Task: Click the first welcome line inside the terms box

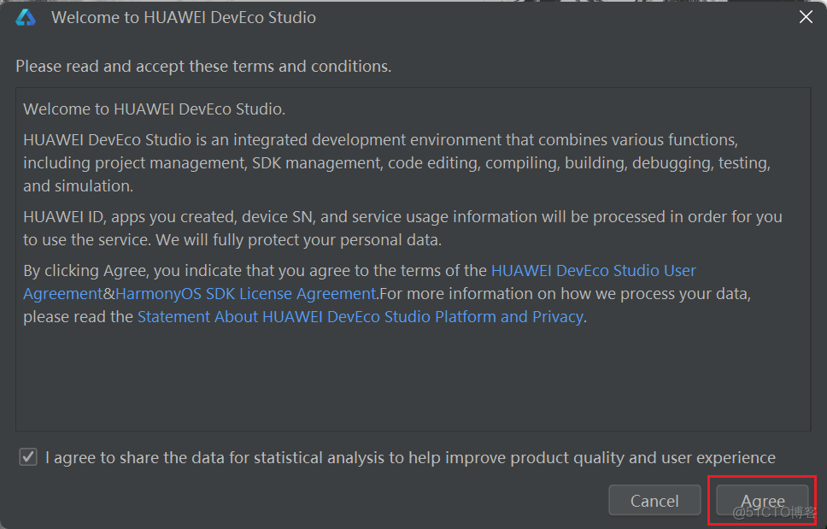Action: [x=154, y=109]
